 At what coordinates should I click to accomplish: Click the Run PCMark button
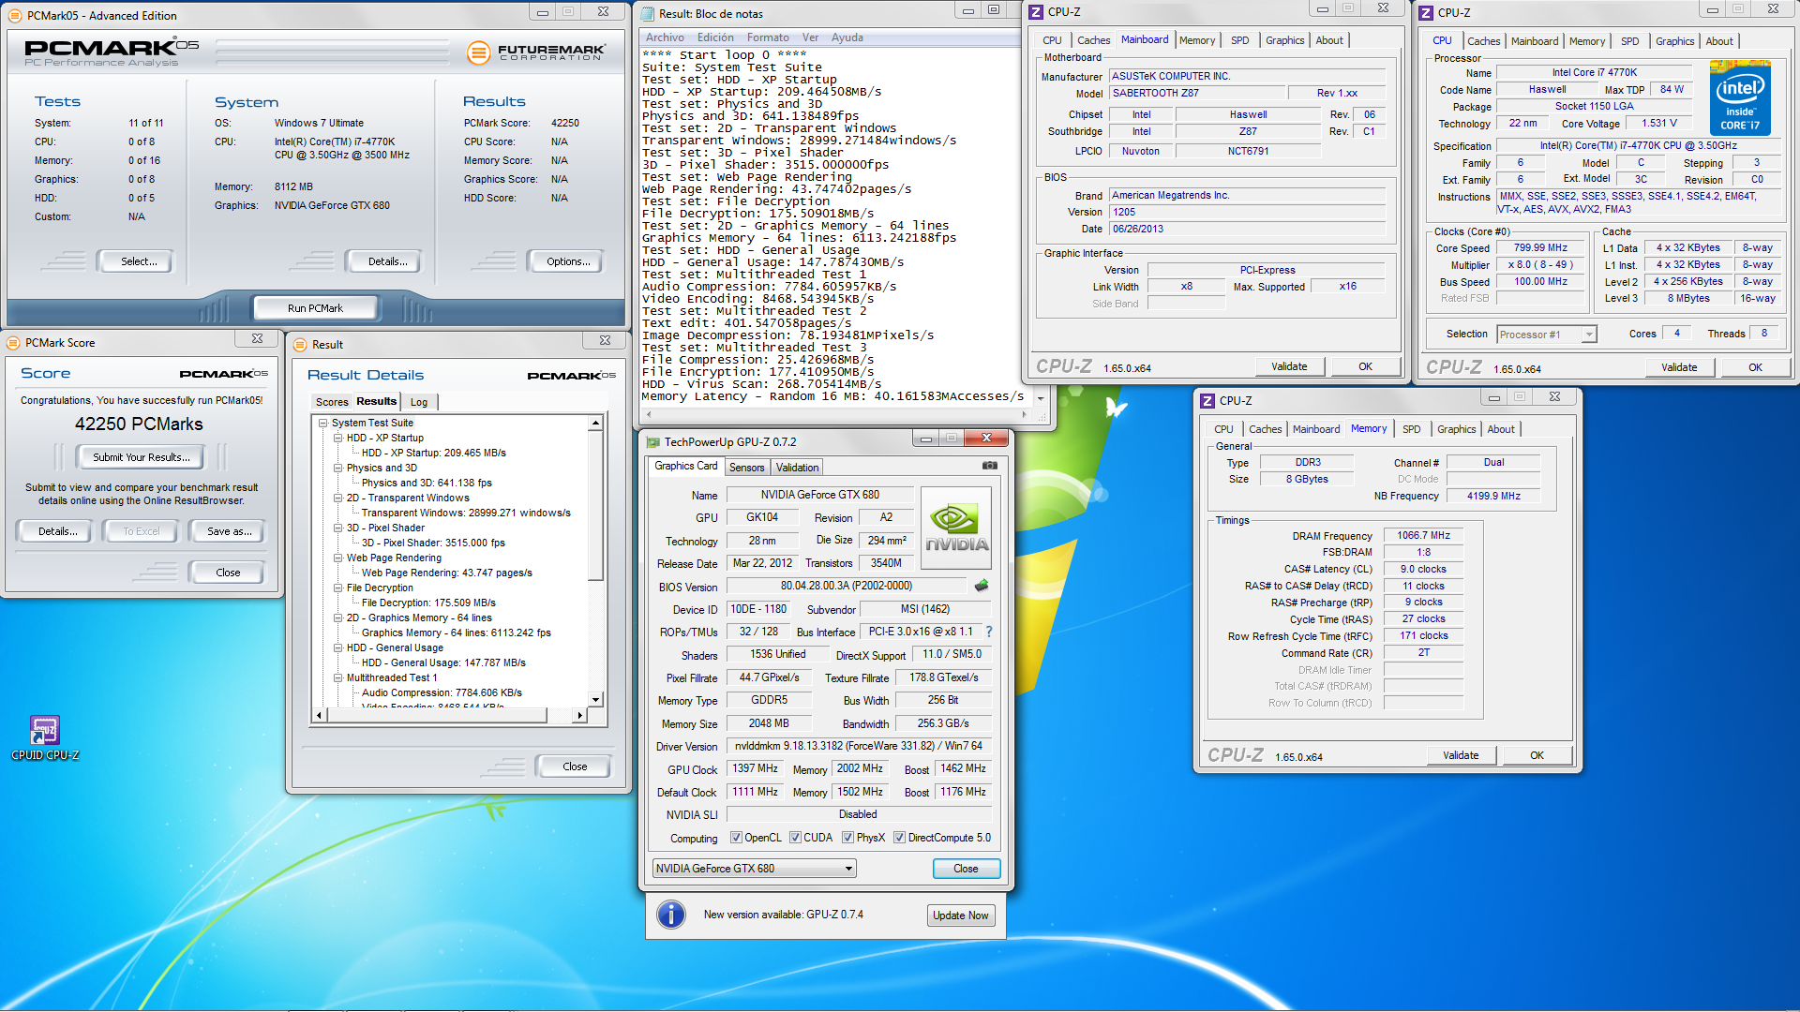(x=315, y=308)
